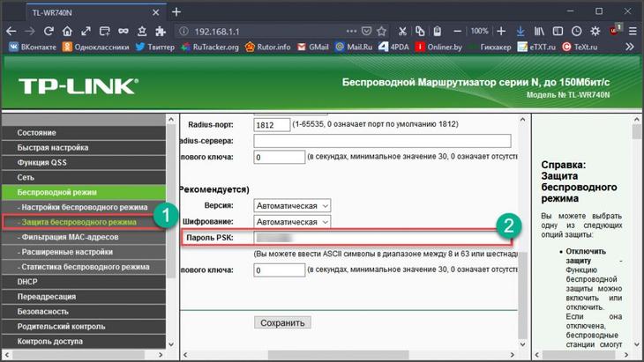
Task: Close the TL-WR740N tab
Action: (155, 12)
